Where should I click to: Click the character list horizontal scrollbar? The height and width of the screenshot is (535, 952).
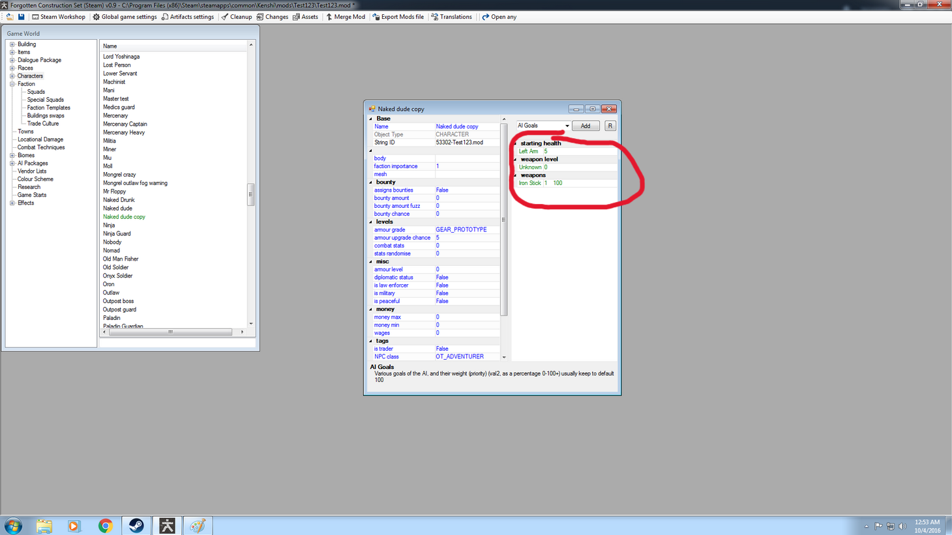point(171,332)
